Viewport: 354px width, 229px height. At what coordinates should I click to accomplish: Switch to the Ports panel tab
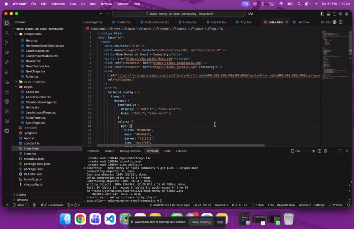(x=167, y=151)
